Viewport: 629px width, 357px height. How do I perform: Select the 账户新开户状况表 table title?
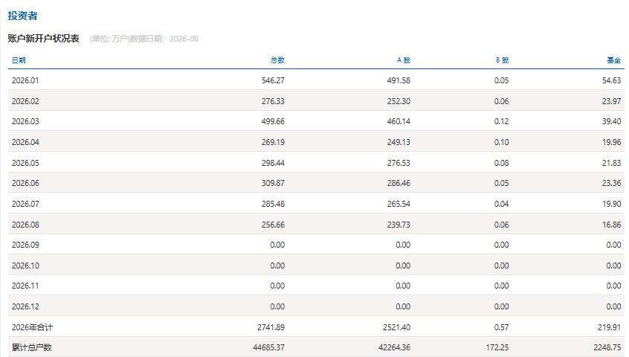click(43, 39)
